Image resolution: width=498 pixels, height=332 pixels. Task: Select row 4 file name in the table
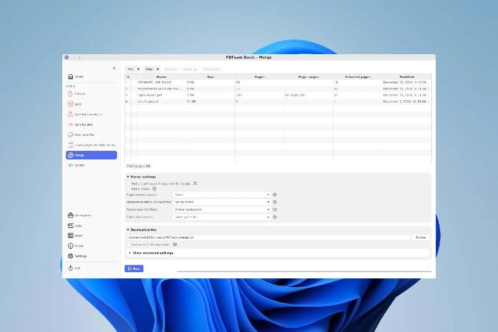click(148, 102)
